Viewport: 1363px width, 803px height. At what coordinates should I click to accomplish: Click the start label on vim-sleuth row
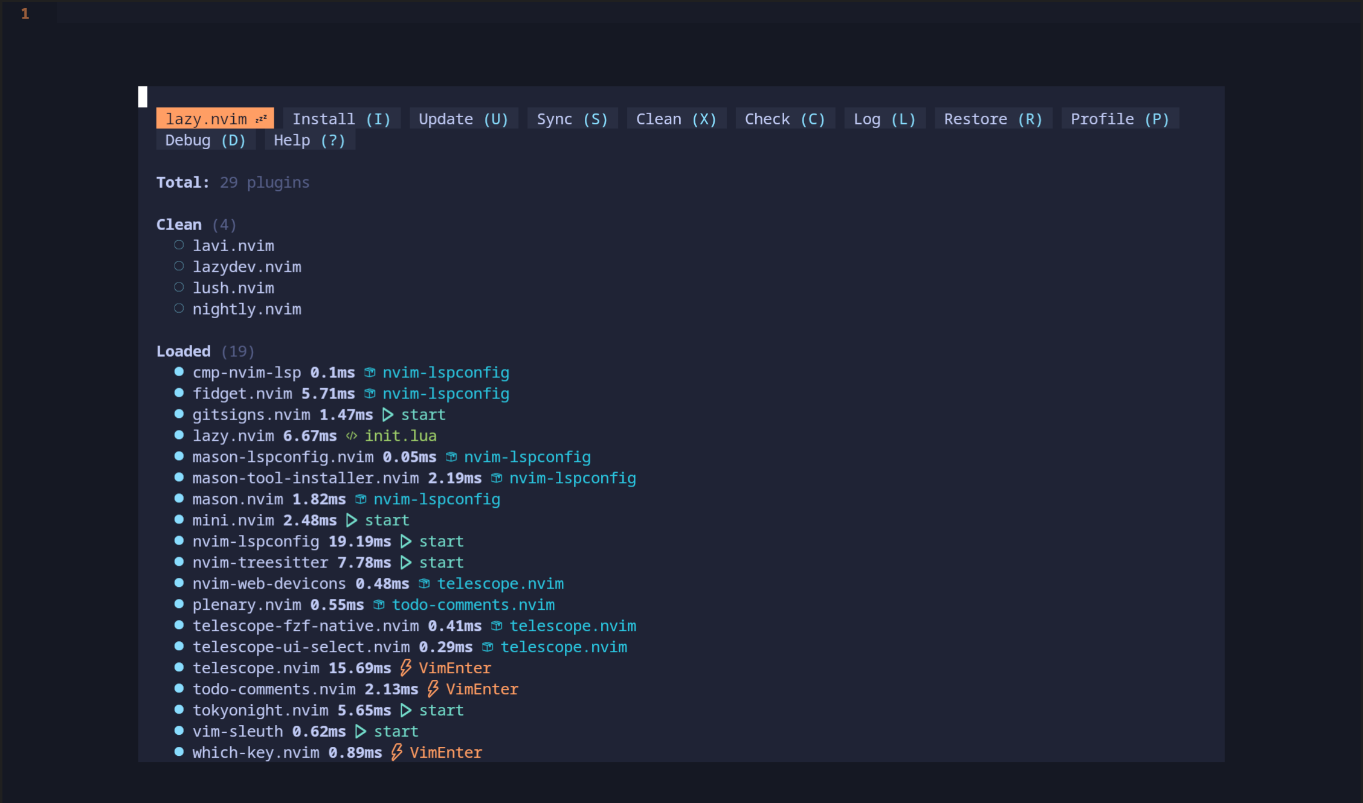pos(396,732)
